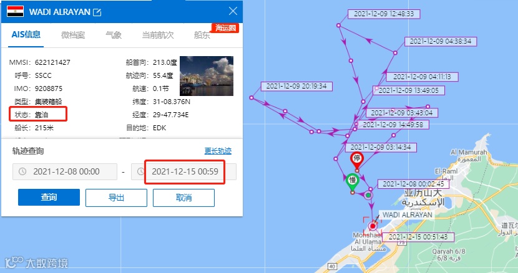Click the red ship position target icon

click(x=373, y=226)
